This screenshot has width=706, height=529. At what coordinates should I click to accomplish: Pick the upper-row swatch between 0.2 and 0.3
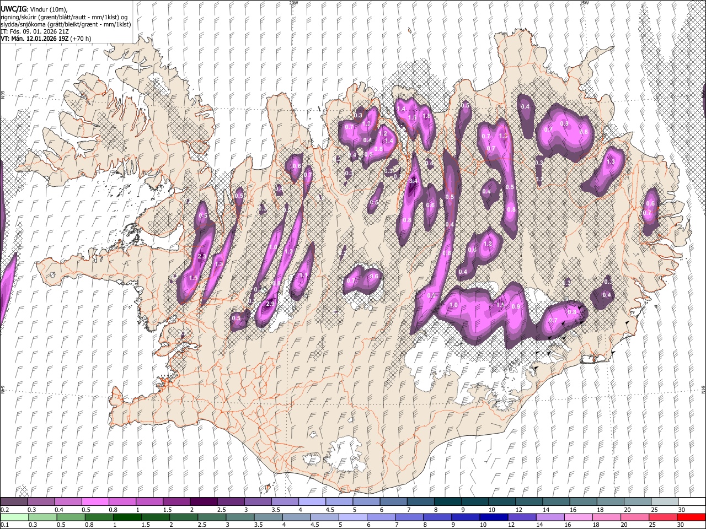[x=14, y=501]
